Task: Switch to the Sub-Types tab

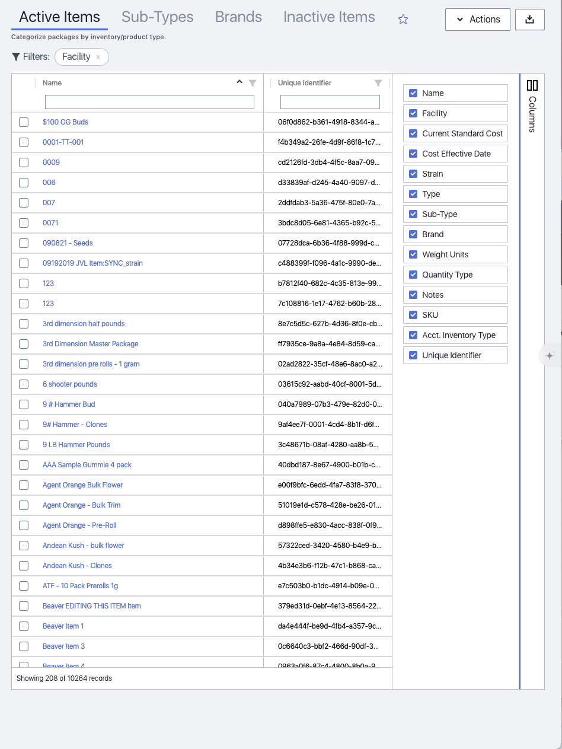Action: [157, 17]
